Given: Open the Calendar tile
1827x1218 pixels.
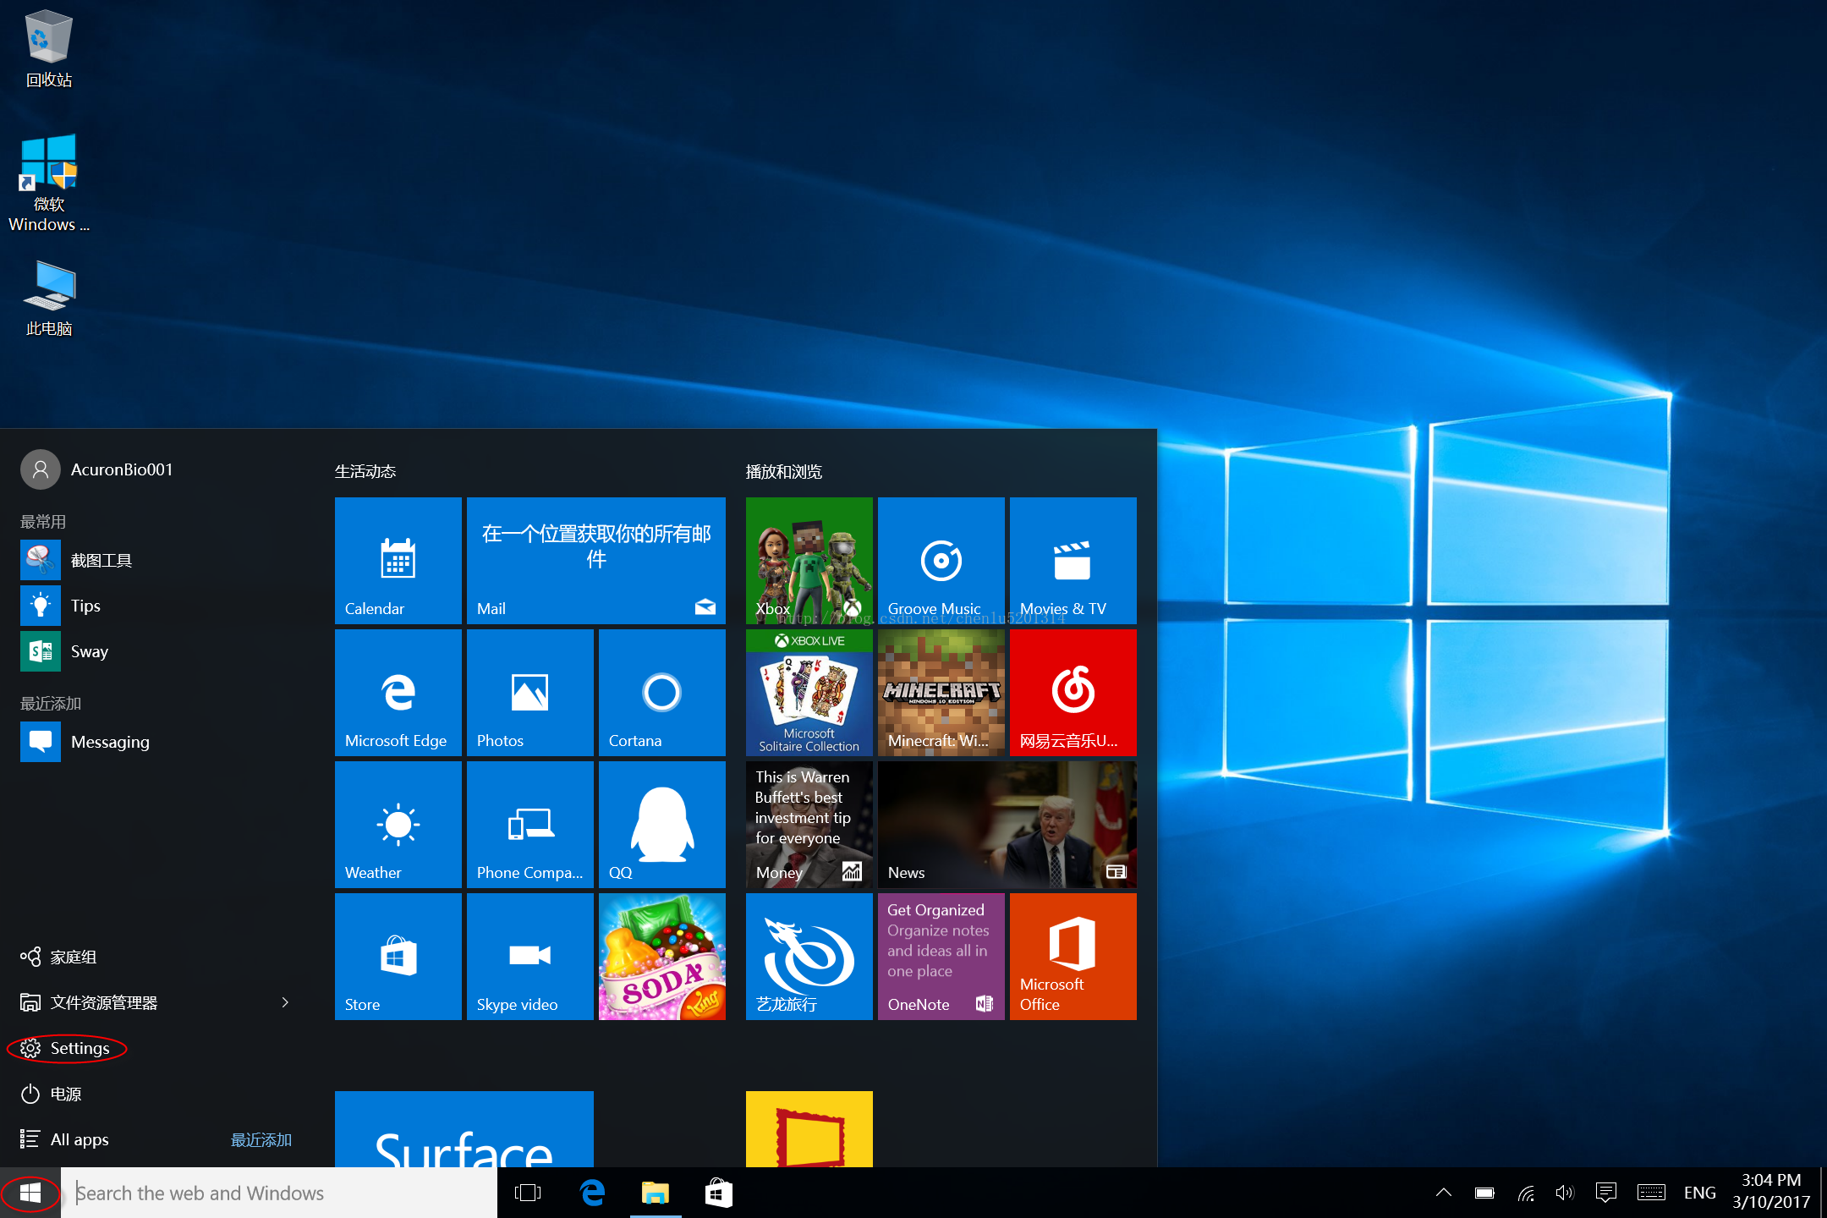Looking at the screenshot, I should tap(398, 561).
